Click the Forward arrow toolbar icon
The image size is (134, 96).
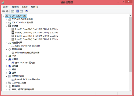(x=7, y=11)
